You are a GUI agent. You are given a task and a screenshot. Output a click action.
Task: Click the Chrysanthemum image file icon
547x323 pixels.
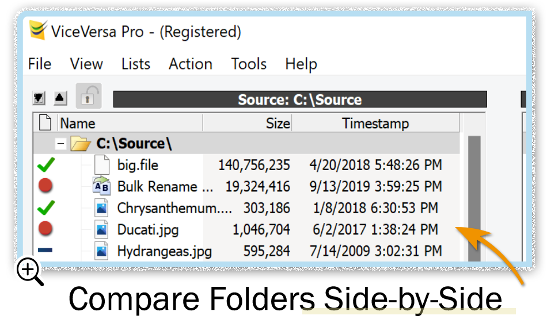pyautogui.click(x=101, y=208)
